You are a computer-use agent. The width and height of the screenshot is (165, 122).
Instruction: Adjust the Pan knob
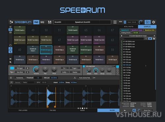[x=45, y=69]
